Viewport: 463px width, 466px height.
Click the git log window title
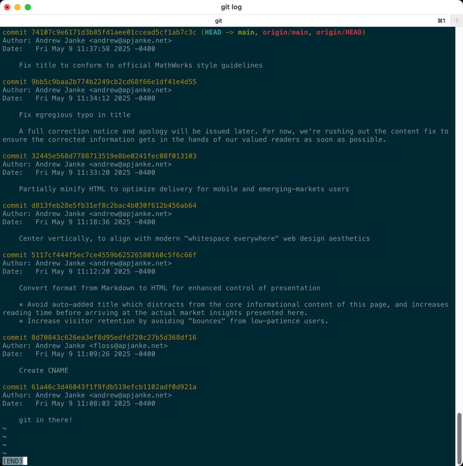pyautogui.click(x=231, y=7)
